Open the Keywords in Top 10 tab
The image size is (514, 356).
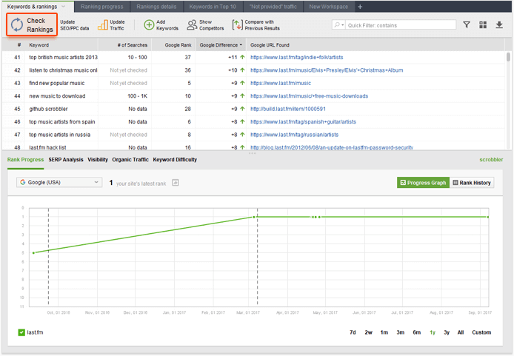pyautogui.click(x=213, y=7)
